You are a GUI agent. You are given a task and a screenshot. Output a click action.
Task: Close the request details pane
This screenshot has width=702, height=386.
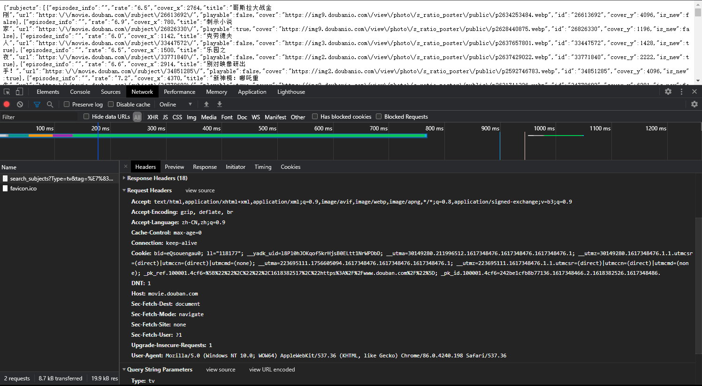pos(126,167)
